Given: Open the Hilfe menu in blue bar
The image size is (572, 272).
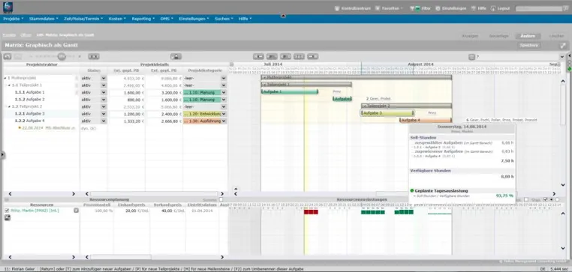Looking at the screenshot, I should pos(245,19).
